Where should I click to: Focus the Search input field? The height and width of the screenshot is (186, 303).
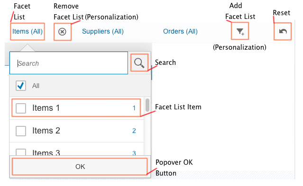click(x=69, y=63)
